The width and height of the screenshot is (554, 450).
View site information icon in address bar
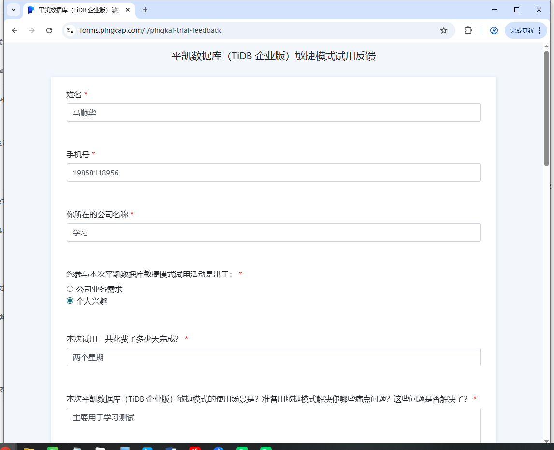tap(70, 30)
